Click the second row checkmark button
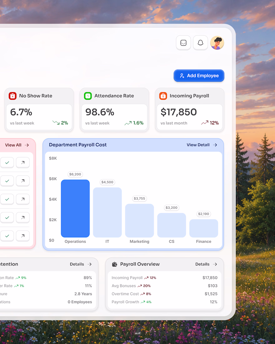Viewport: 275px width, 344px height. coord(7,181)
